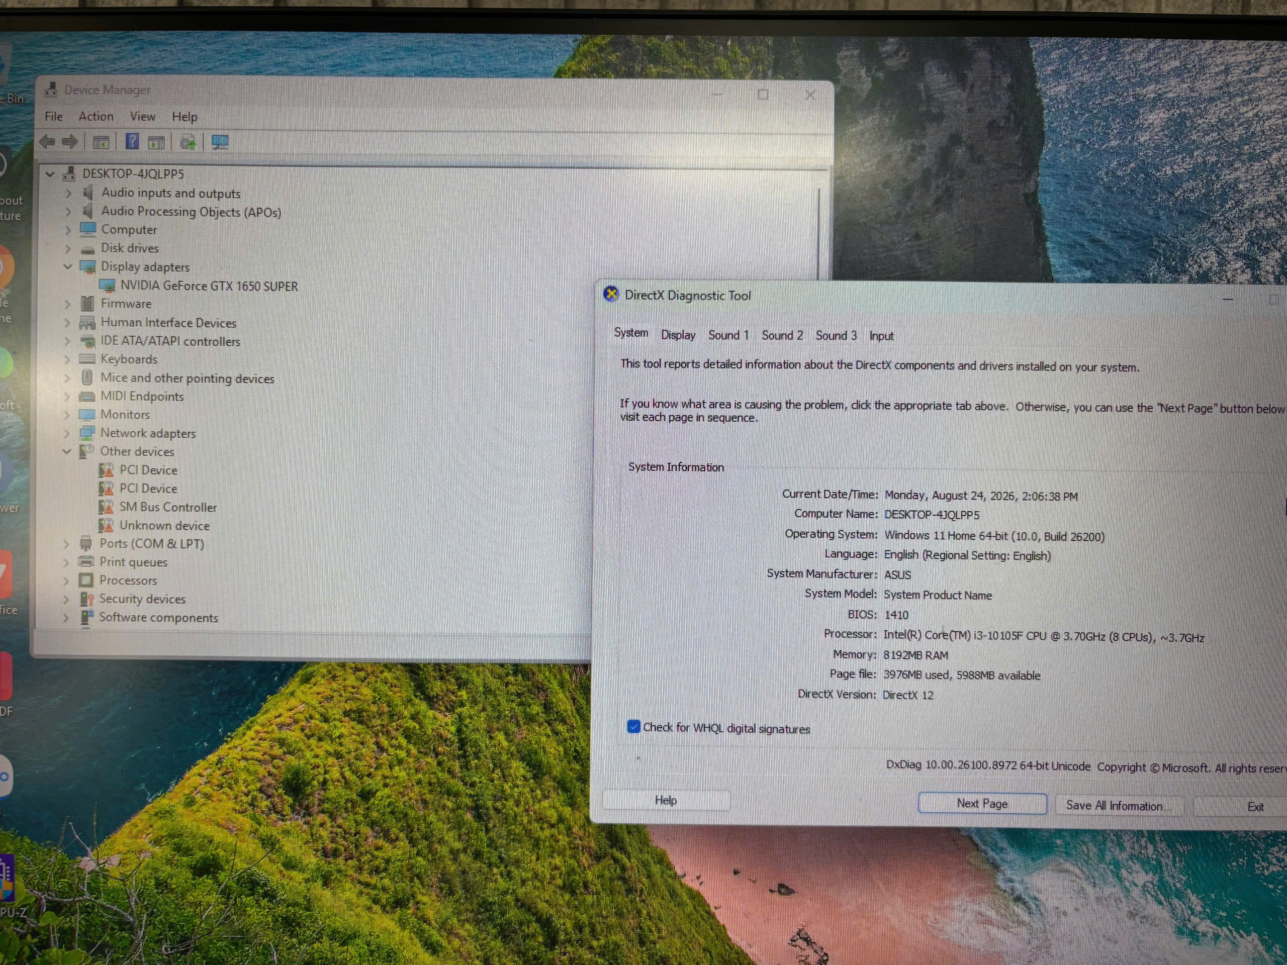The height and width of the screenshot is (965, 1287).
Task: Click the Human Interface Devices icon
Action: (87, 322)
